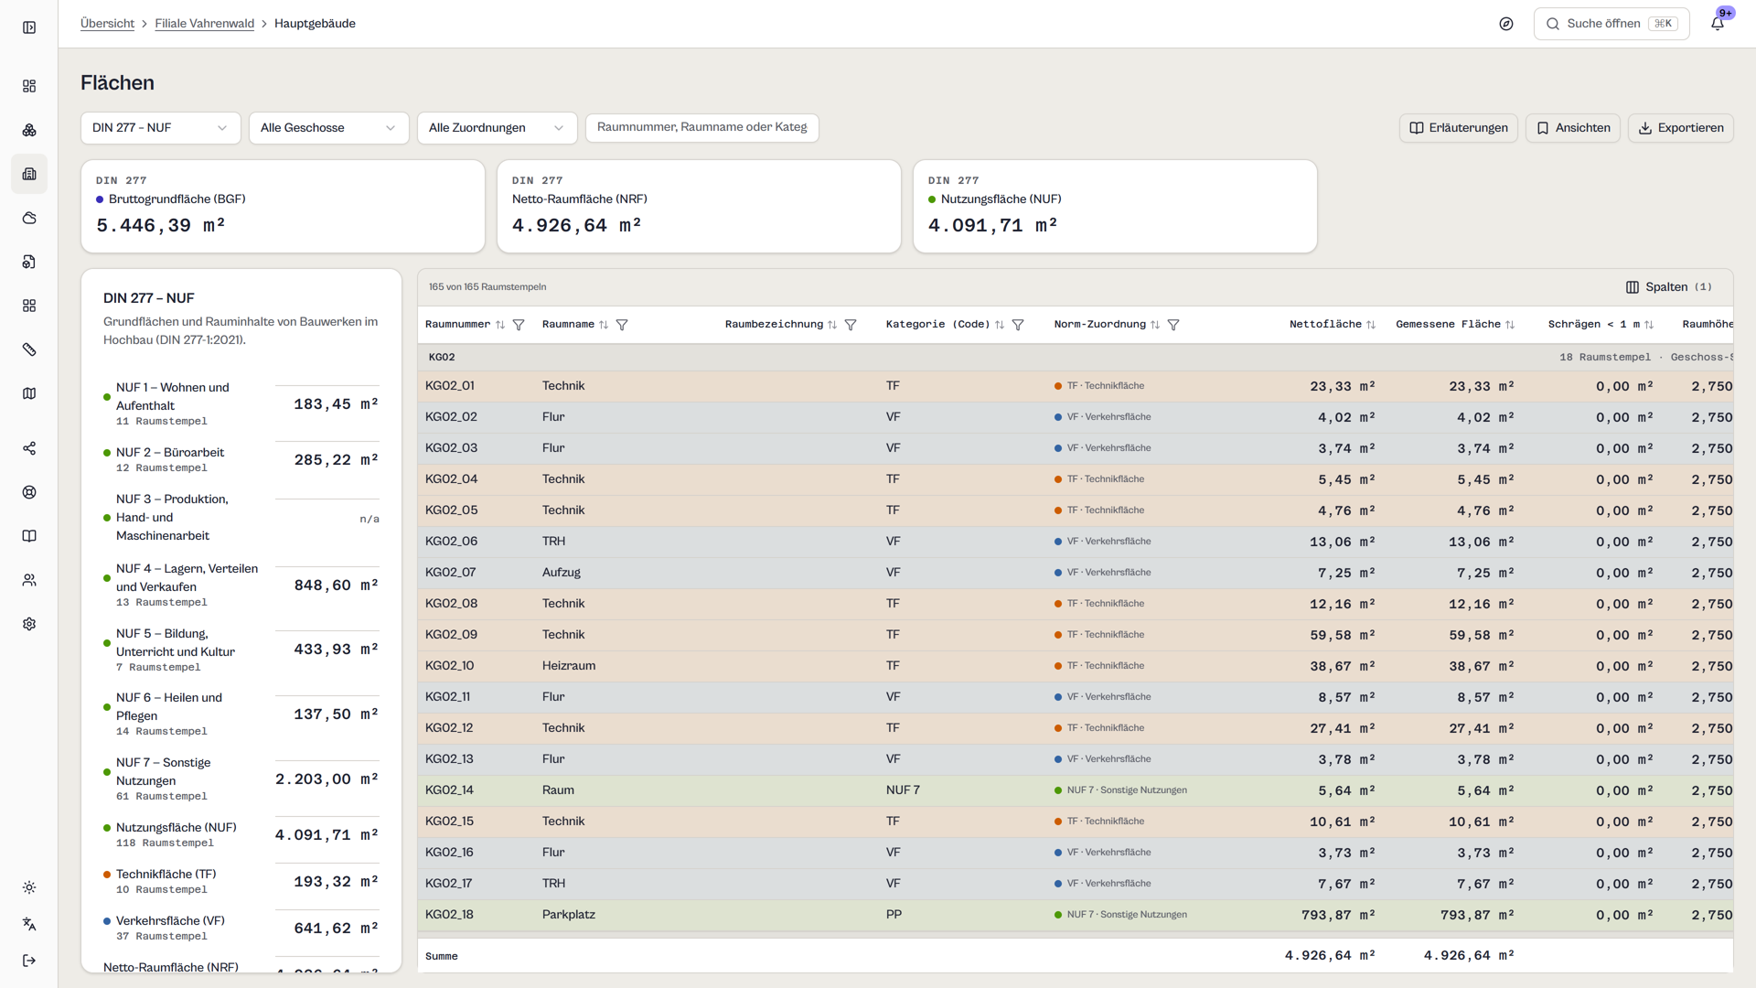Open the Alle Zuordnungen dropdown
The height and width of the screenshot is (988, 1756).
tap(498, 128)
